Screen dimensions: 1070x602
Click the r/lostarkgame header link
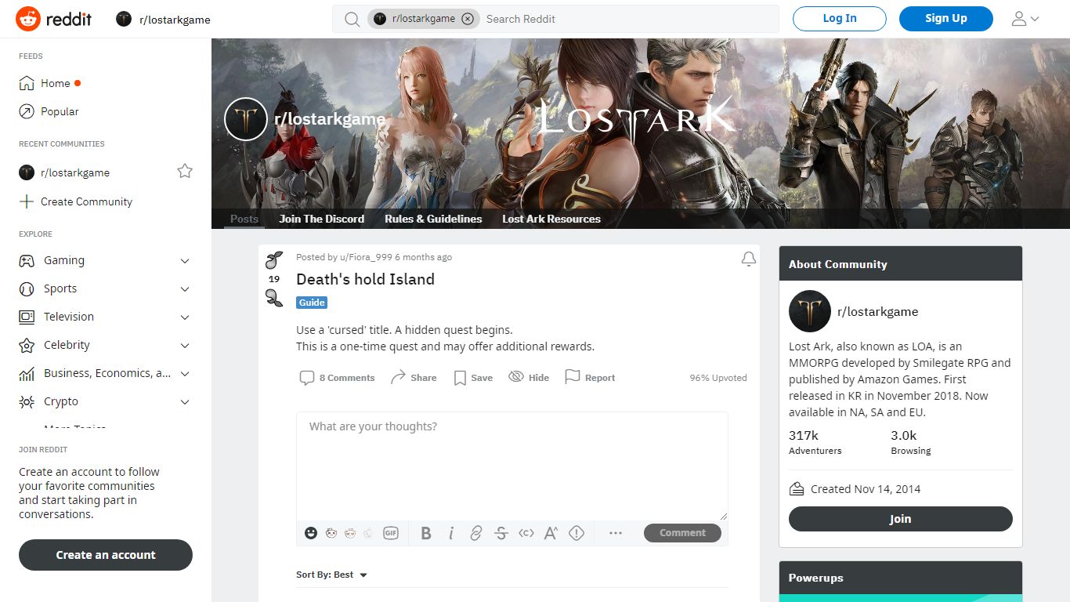click(163, 19)
